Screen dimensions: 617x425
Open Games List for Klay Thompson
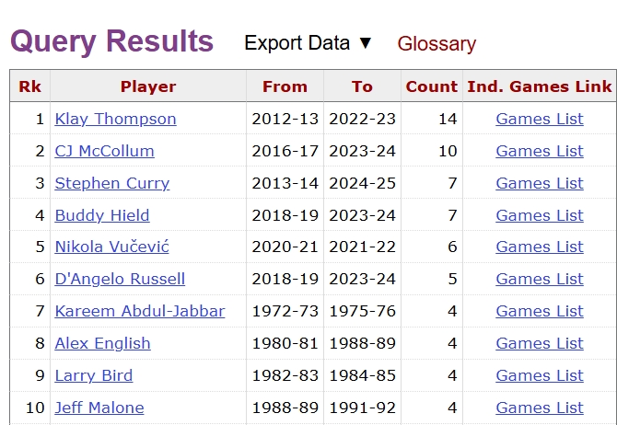coord(540,119)
